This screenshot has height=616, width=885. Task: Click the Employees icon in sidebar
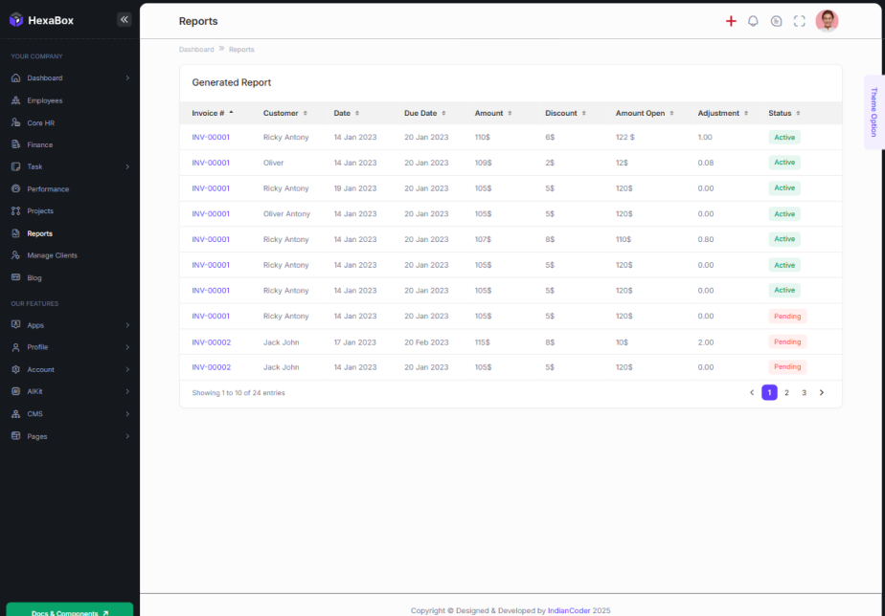[15, 100]
